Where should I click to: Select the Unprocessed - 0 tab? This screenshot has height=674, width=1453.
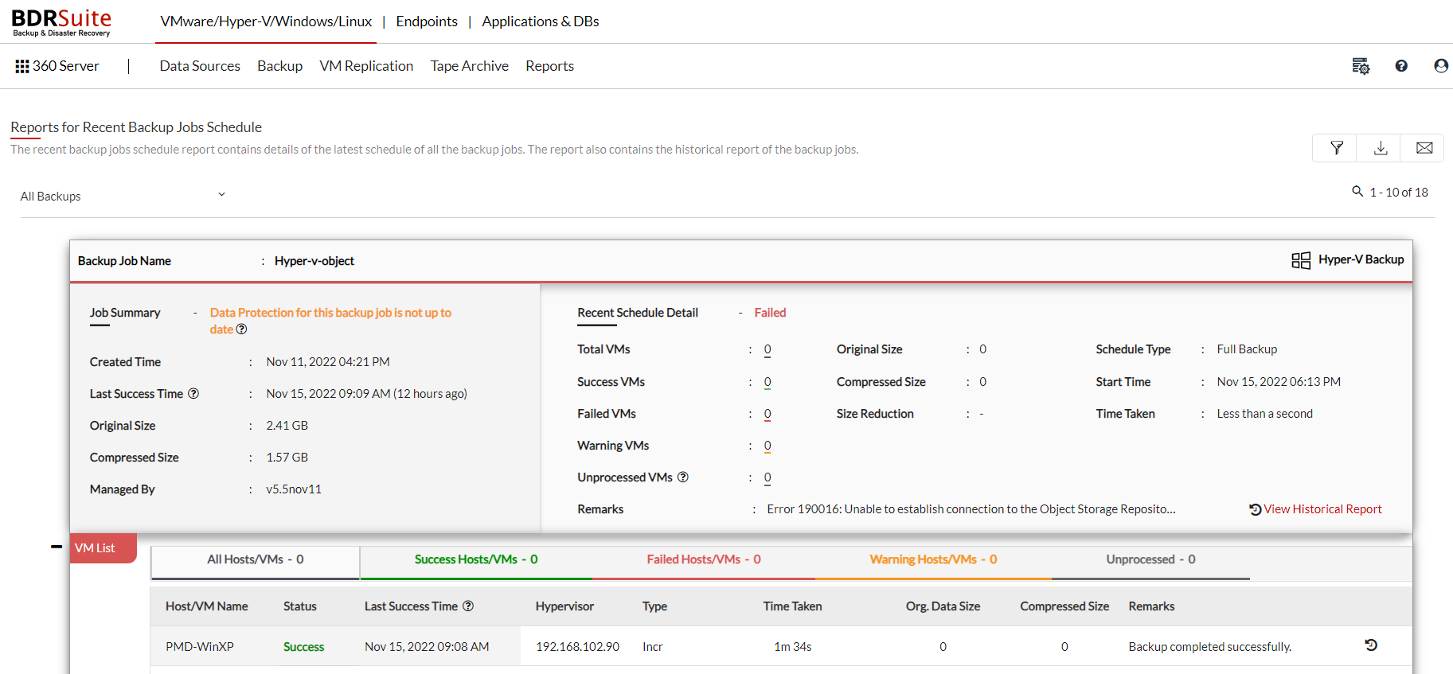point(1150,560)
